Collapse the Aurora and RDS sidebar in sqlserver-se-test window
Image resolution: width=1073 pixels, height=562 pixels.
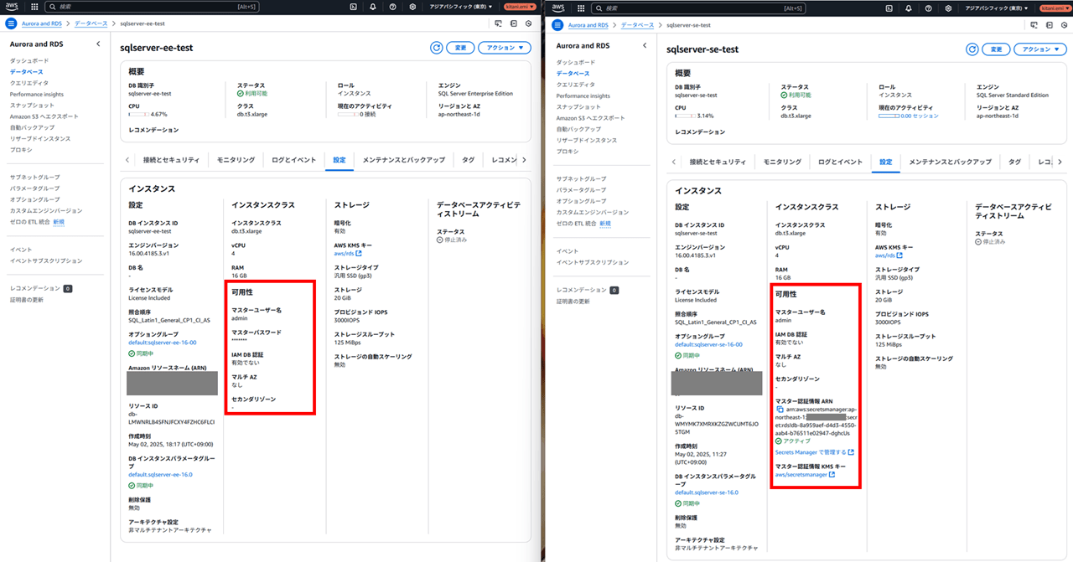click(645, 45)
